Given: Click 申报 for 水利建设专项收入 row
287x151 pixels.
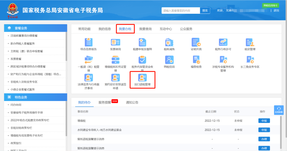Looking at the screenshot, I should (x=264, y=130).
